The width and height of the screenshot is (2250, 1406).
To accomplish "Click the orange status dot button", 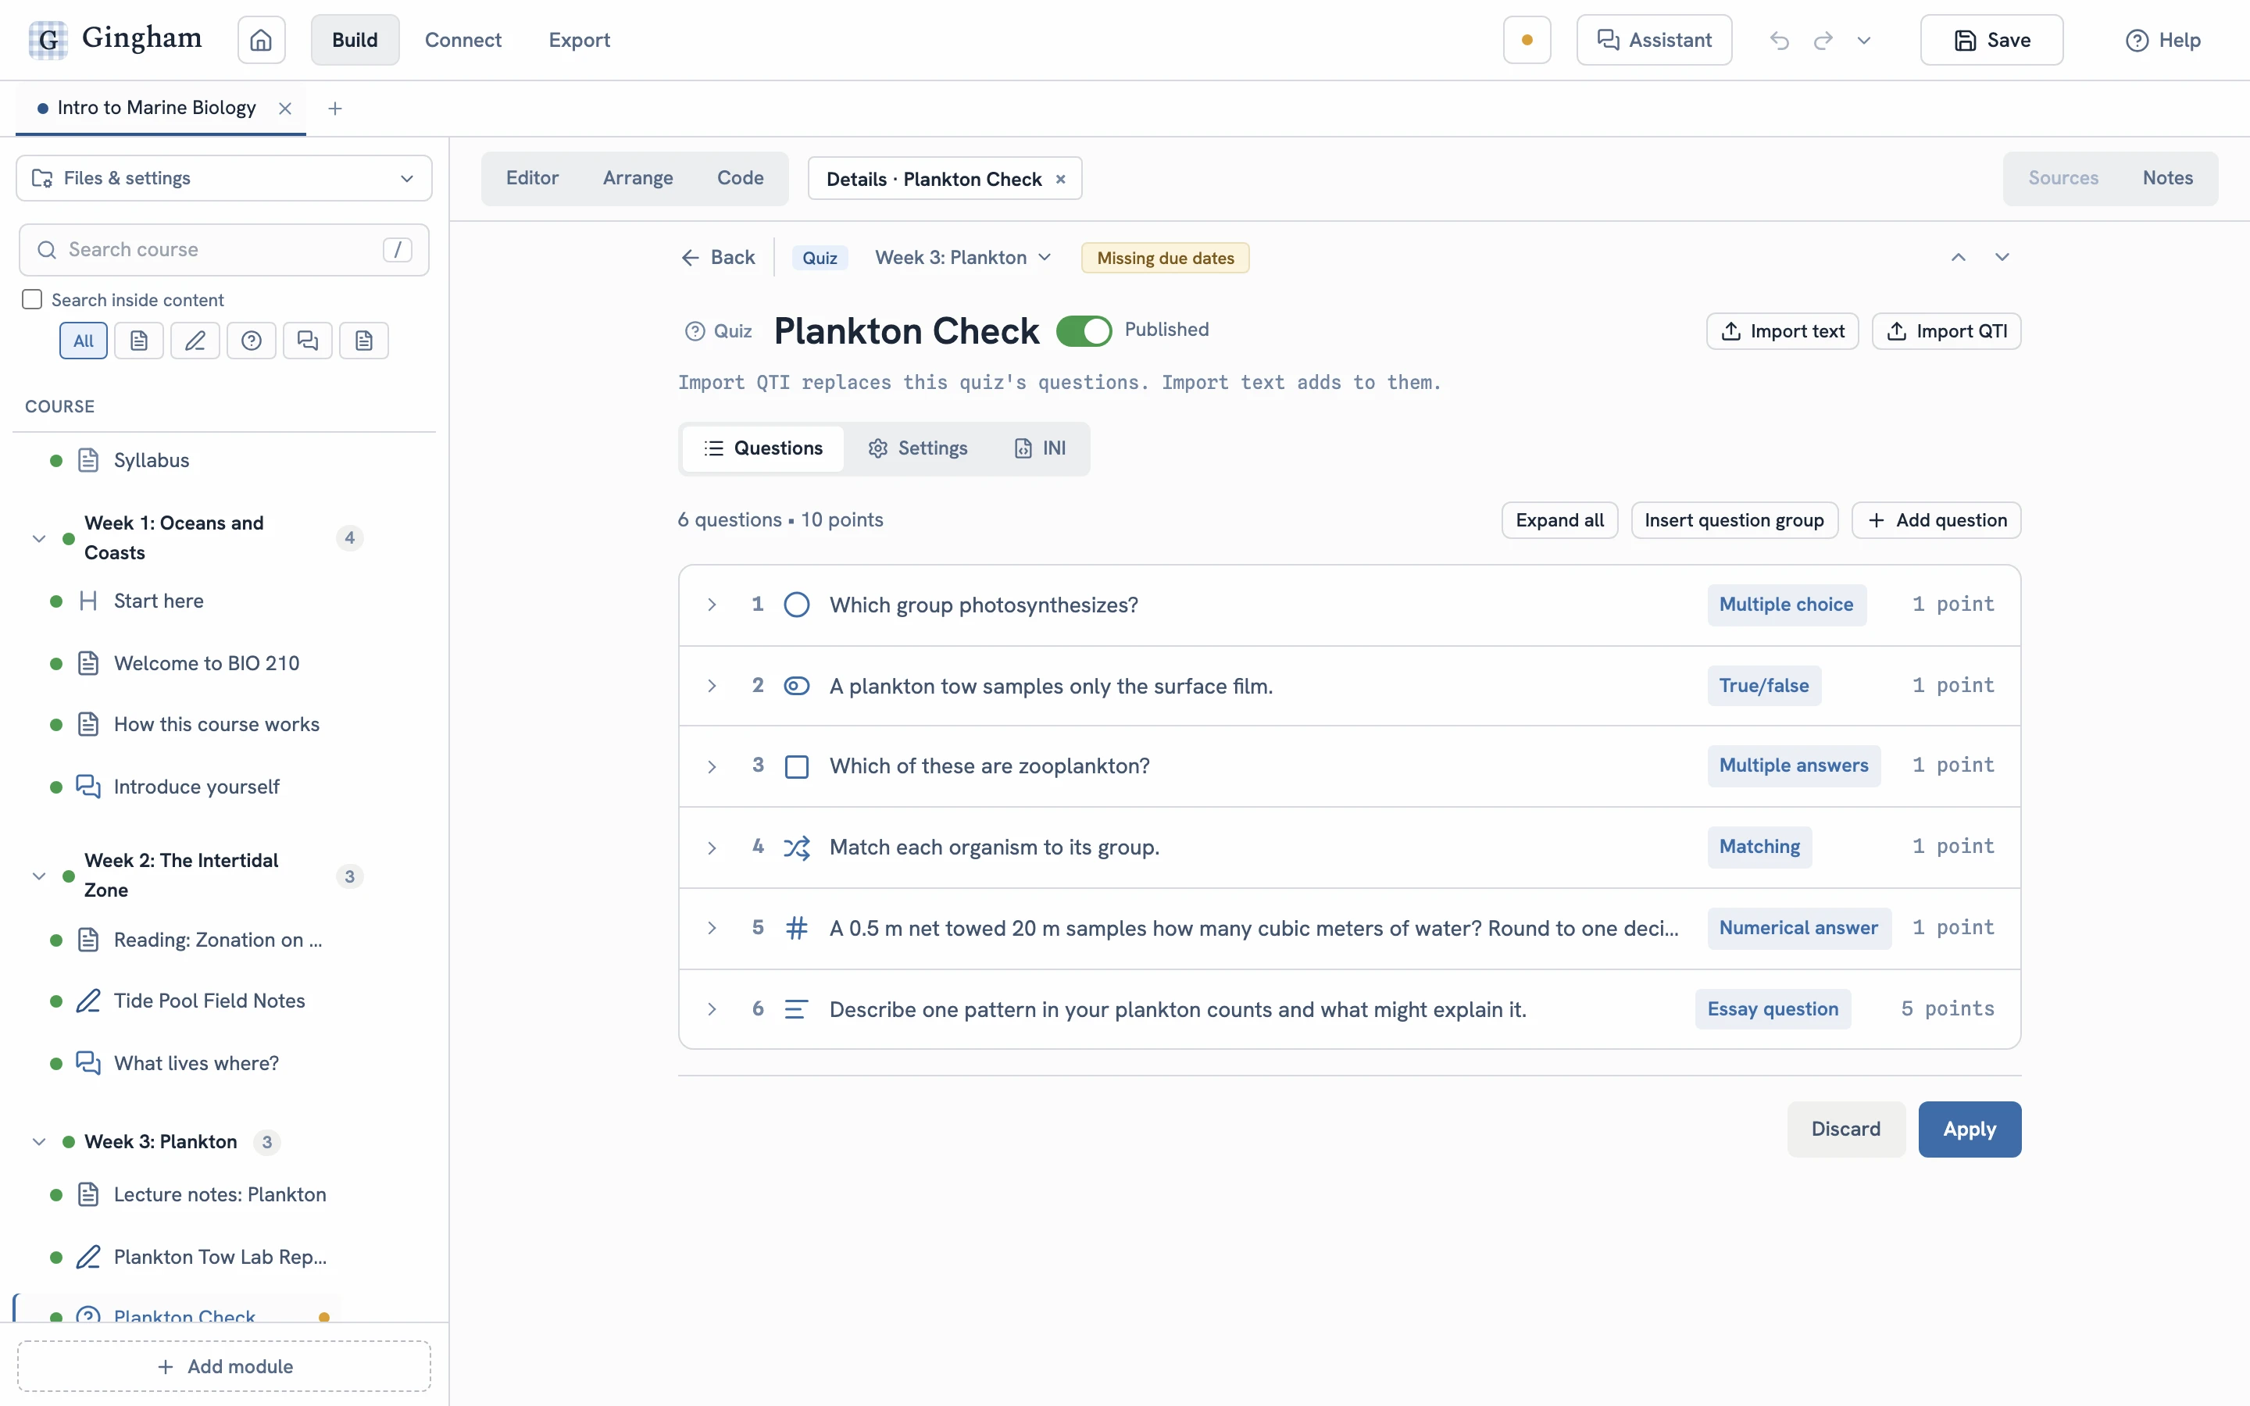I will point(1527,40).
